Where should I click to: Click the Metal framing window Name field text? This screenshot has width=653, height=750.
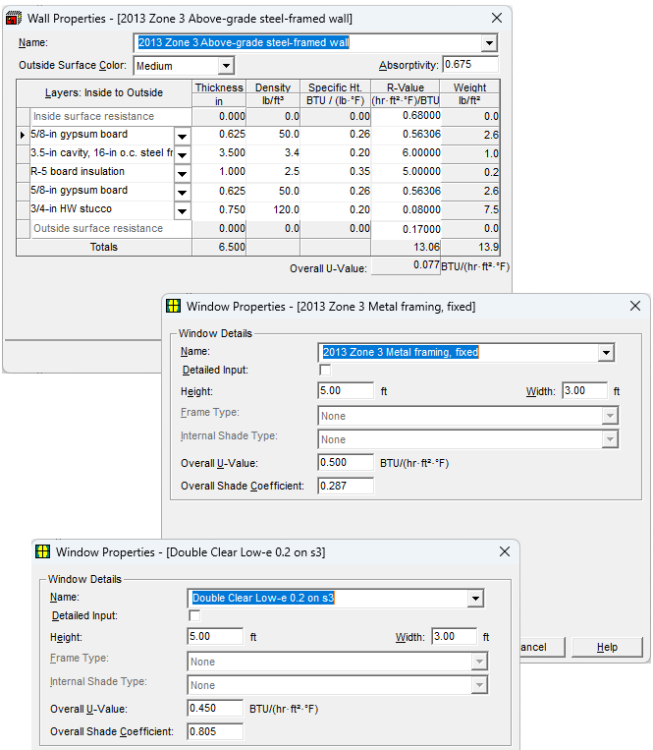401,352
